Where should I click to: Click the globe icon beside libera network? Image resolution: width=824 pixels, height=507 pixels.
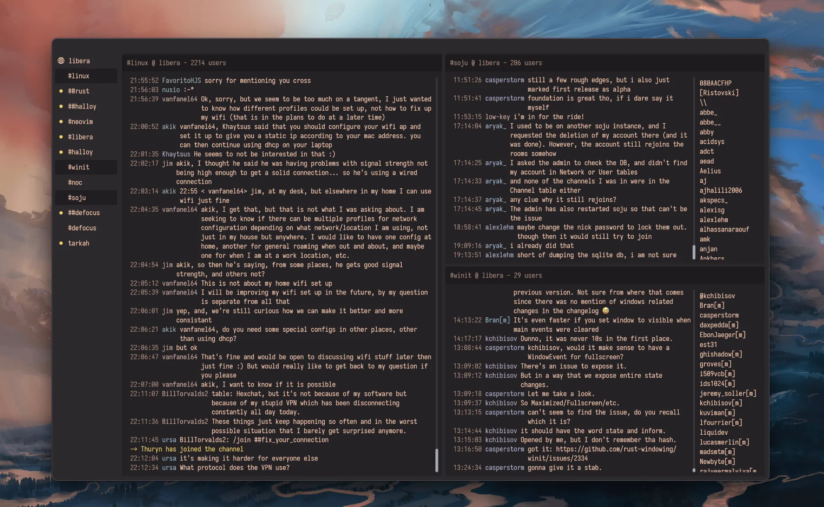pos(60,60)
